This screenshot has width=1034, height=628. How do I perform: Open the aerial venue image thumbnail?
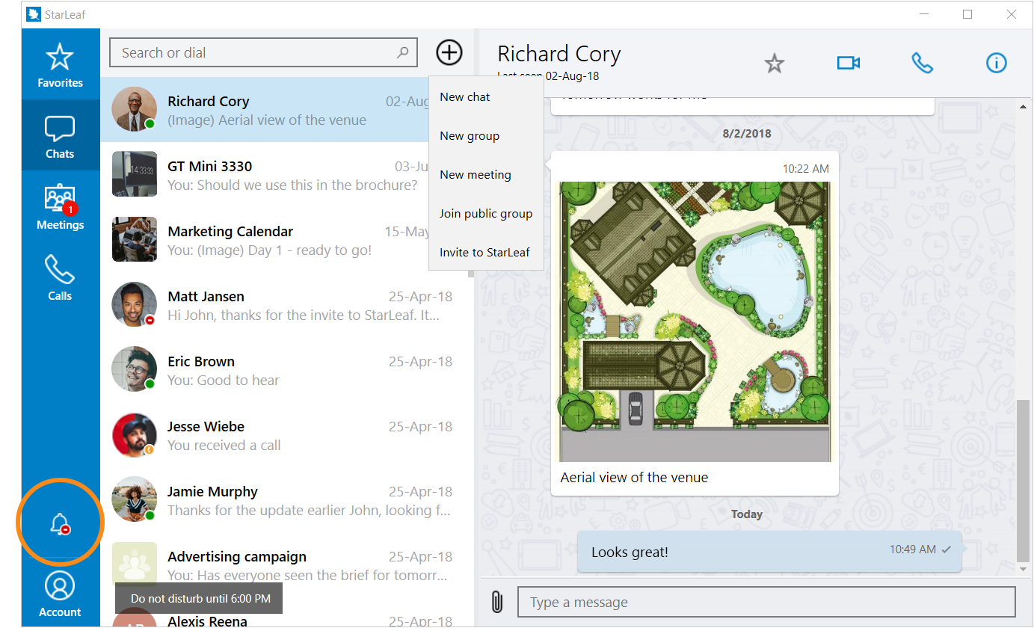pos(695,321)
